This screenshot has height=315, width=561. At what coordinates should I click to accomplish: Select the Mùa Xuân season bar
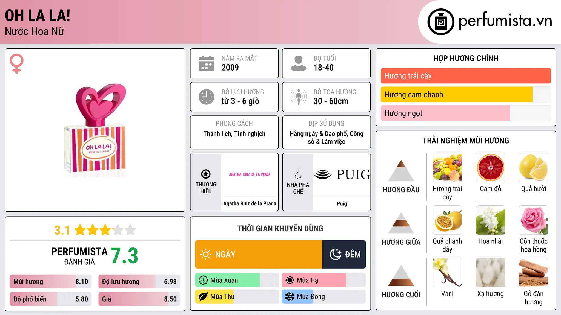[x=237, y=280]
